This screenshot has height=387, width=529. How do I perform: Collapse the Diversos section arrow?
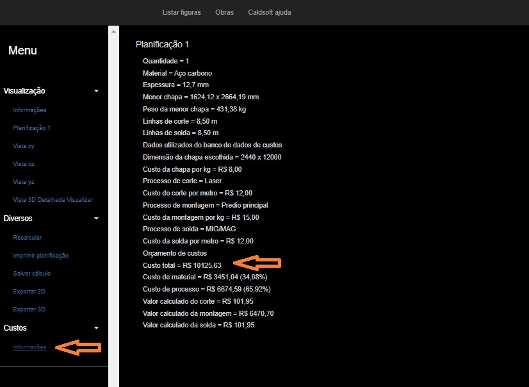pos(96,218)
